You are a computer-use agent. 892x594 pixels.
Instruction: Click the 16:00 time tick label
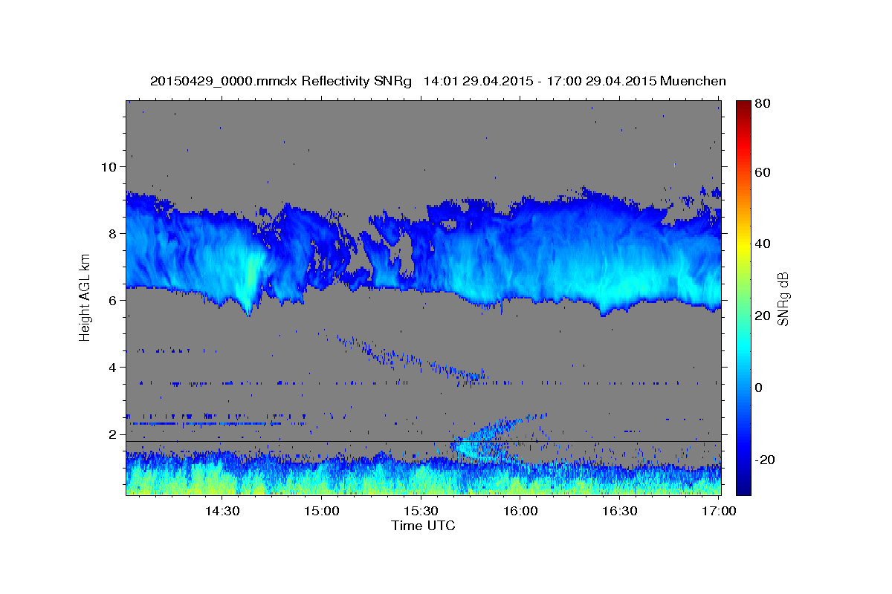pos(520,512)
